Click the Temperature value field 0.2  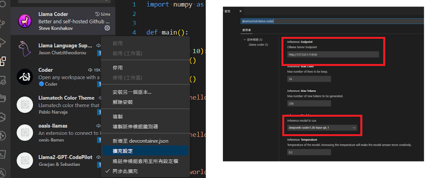tap(309, 152)
